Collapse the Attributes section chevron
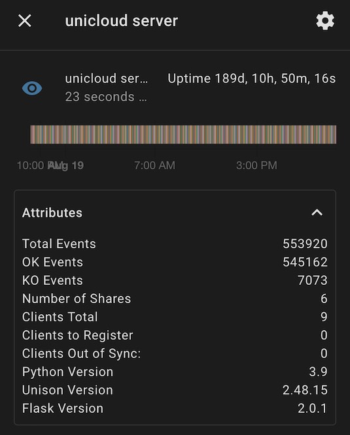The height and width of the screenshot is (435, 350). tap(317, 213)
